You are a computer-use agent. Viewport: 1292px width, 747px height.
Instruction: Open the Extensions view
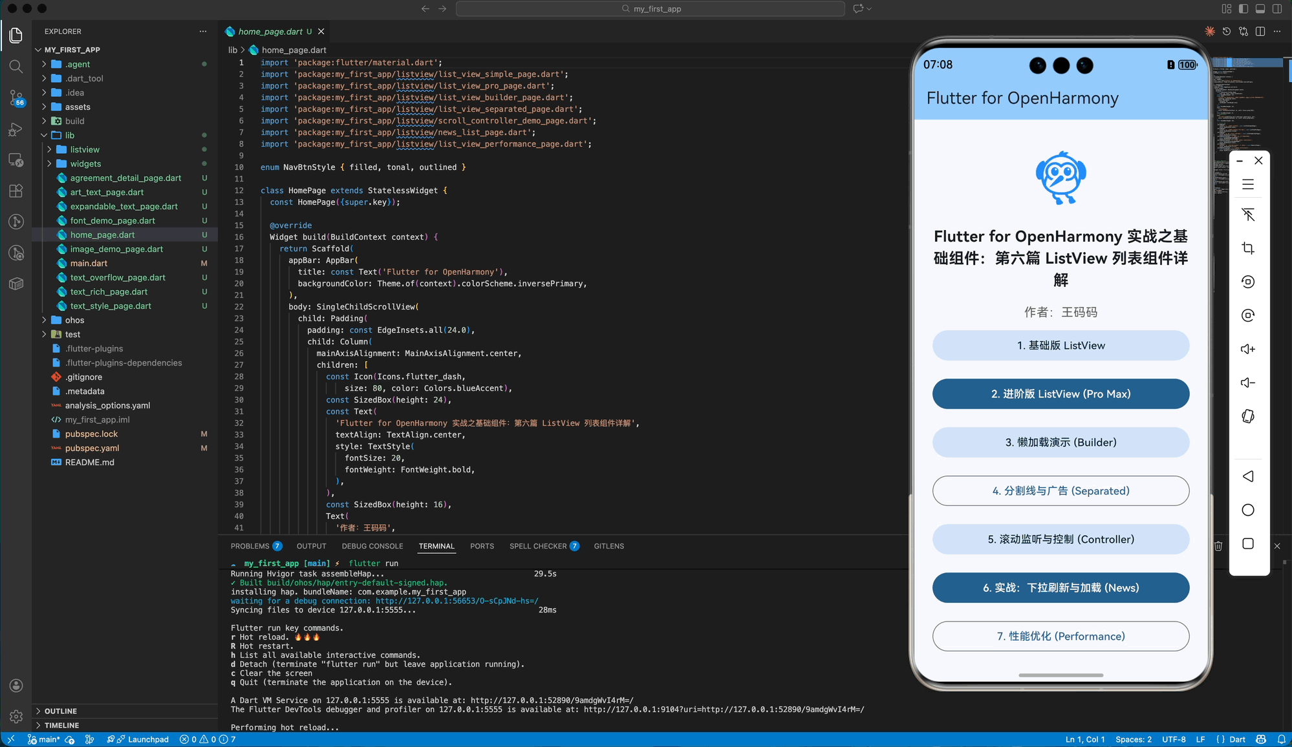coord(16,191)
